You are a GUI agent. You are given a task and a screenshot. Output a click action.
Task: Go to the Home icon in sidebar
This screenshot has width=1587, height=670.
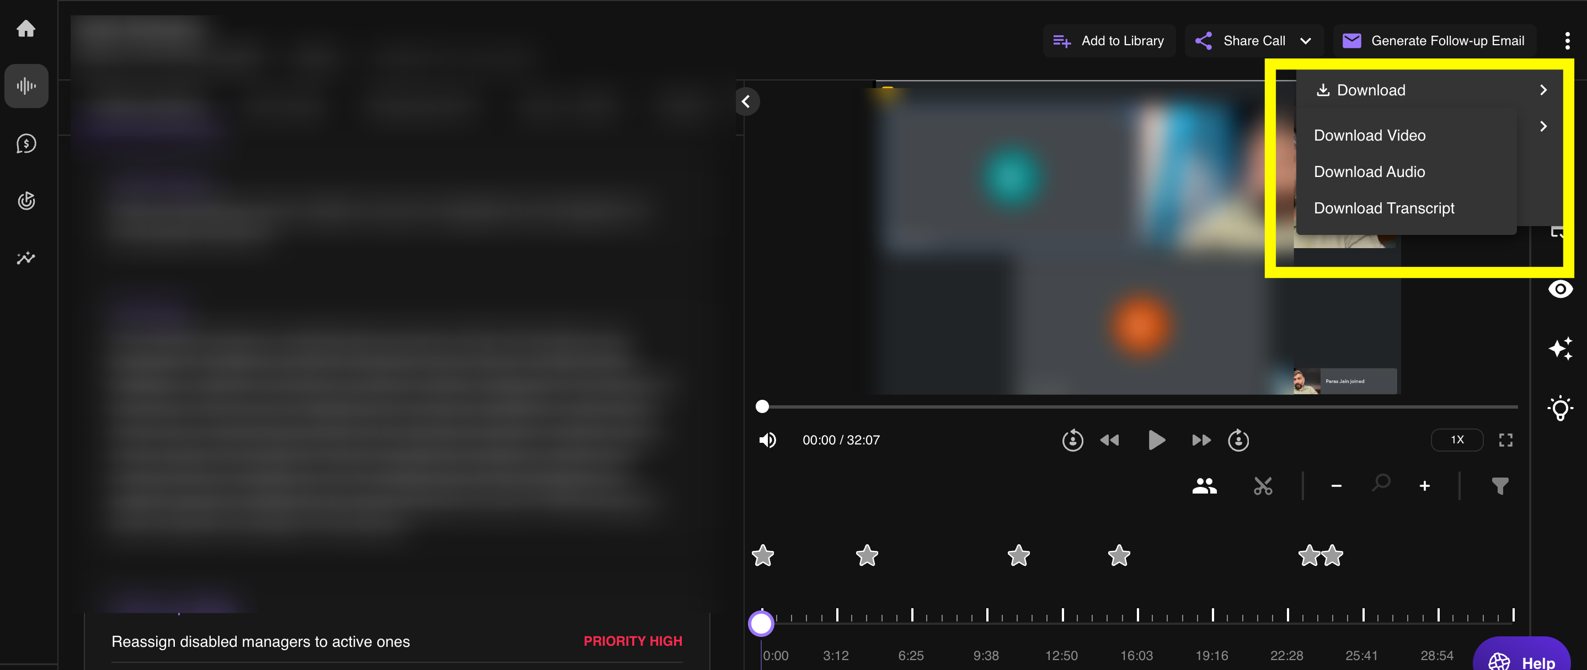26,28
